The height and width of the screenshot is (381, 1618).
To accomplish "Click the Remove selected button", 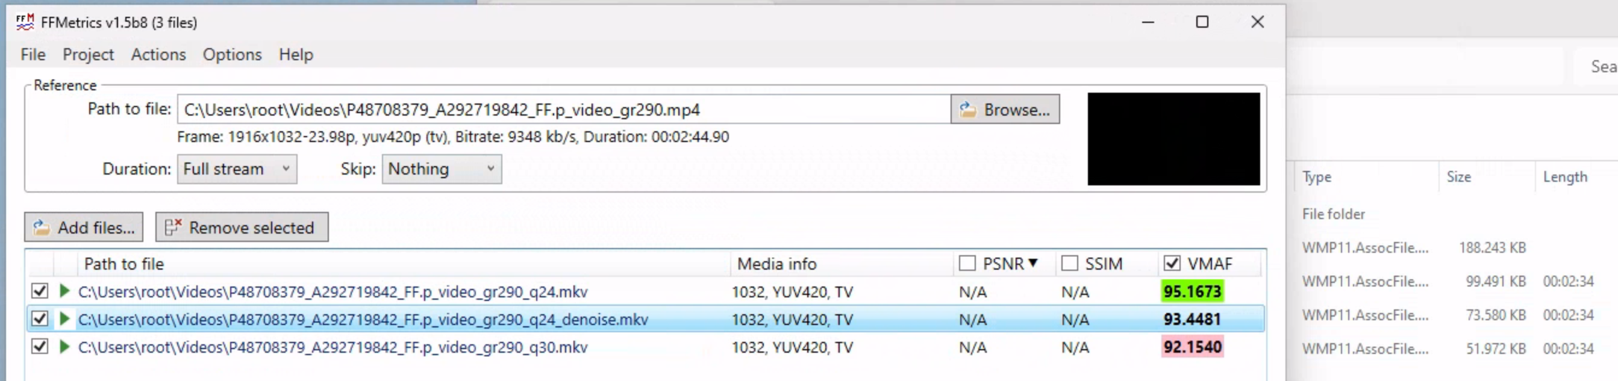I will [242, 228].
